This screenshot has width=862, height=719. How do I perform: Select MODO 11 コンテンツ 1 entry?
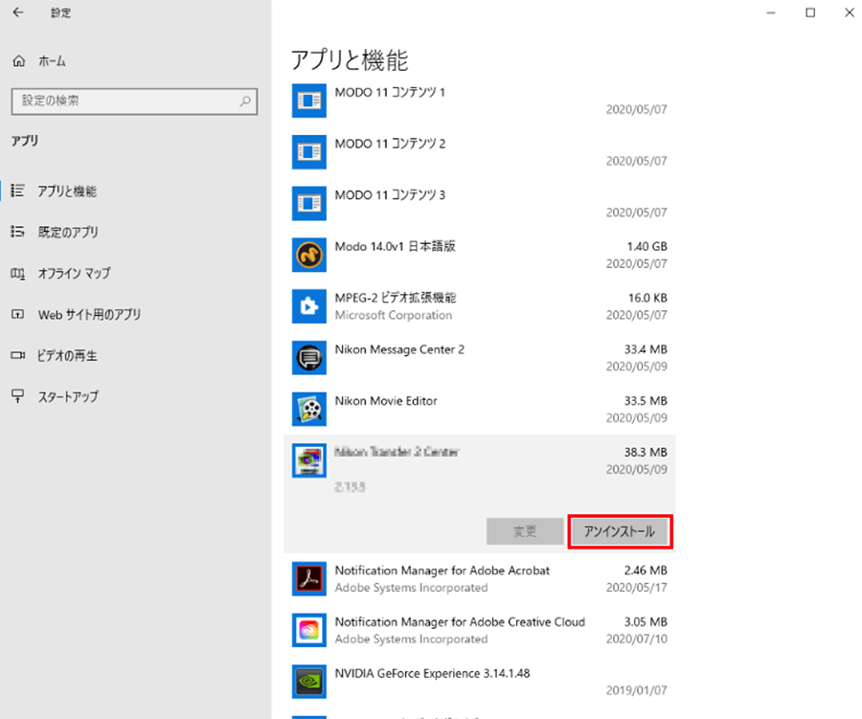pyautogui.click(x=480, y=101)
